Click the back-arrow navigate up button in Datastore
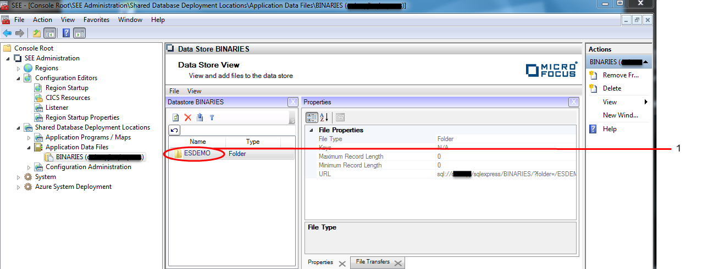This screenshot has height=269, width=703. point(174,130)
